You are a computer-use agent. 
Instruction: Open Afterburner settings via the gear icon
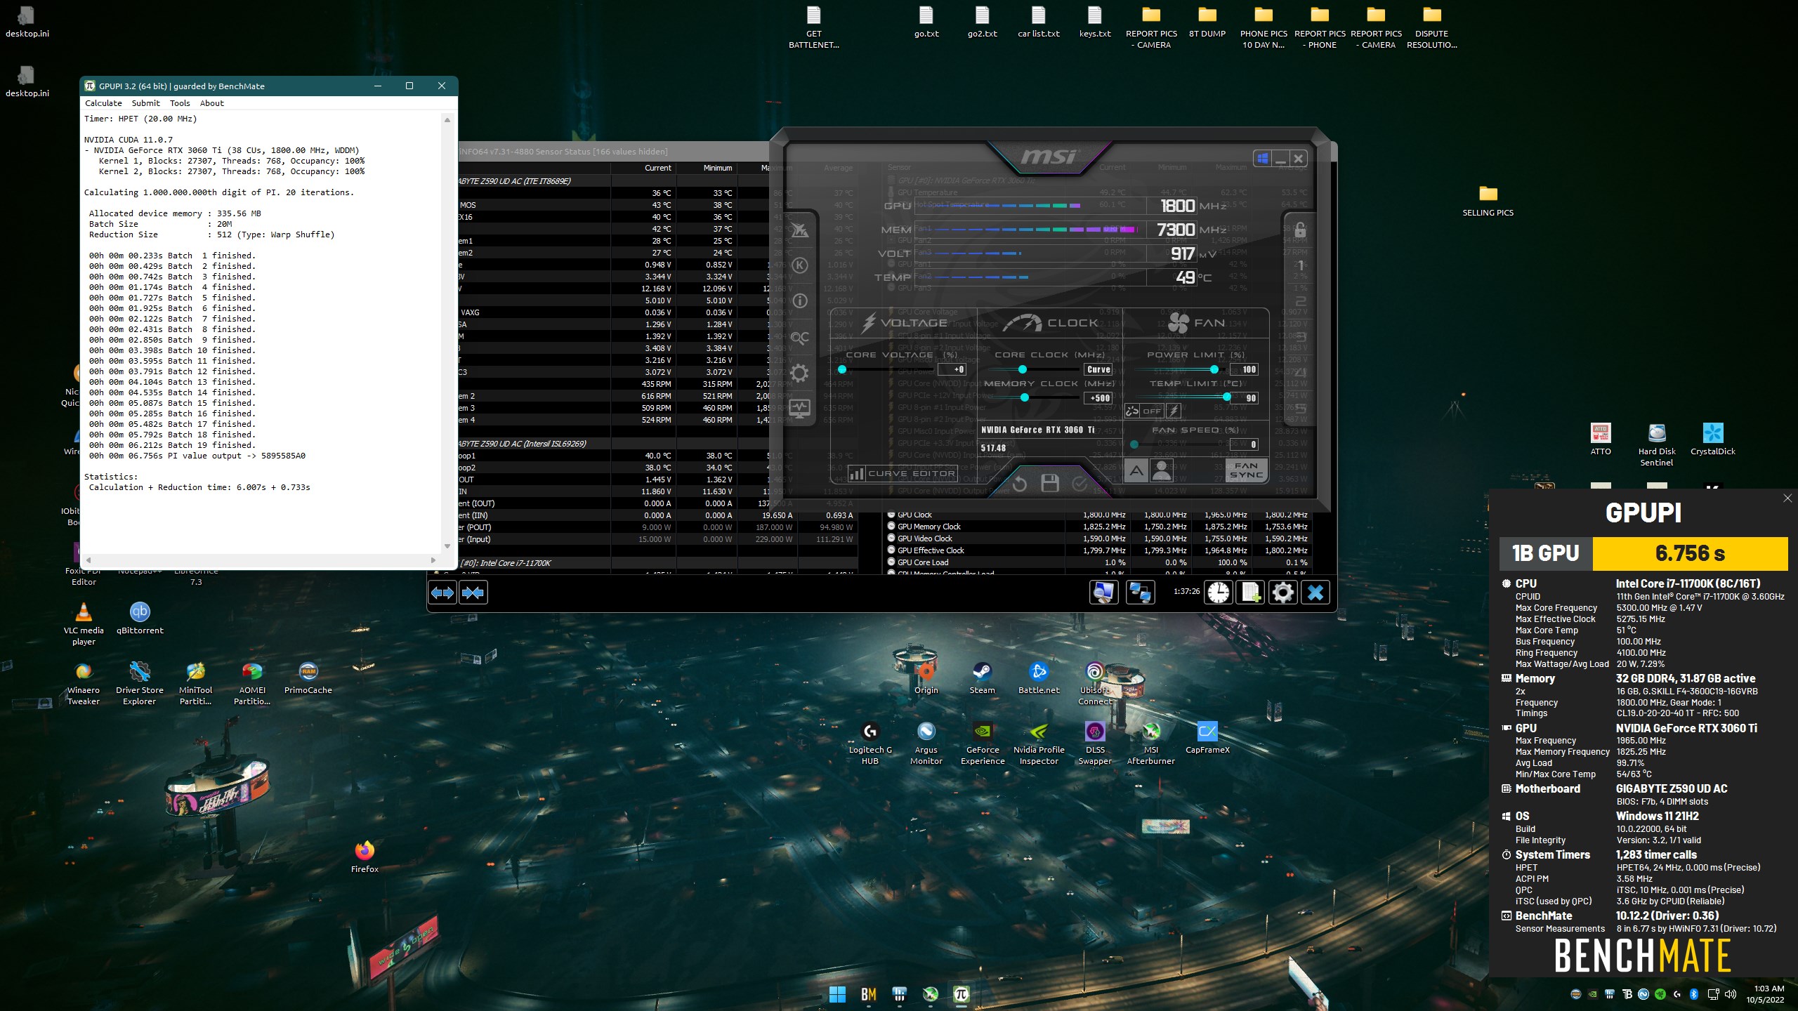coord(799,373)
